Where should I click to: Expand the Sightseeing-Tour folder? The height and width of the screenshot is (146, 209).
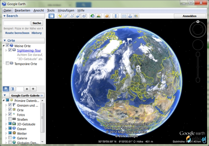point(6,50)
